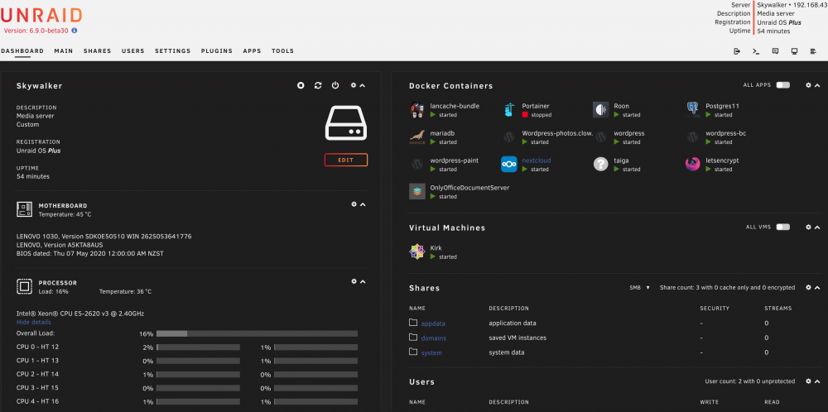This screenshot has width=828, height=412.
Task: Switch to the Users tab
Action: pyautogui.click(x=133, y=51)
